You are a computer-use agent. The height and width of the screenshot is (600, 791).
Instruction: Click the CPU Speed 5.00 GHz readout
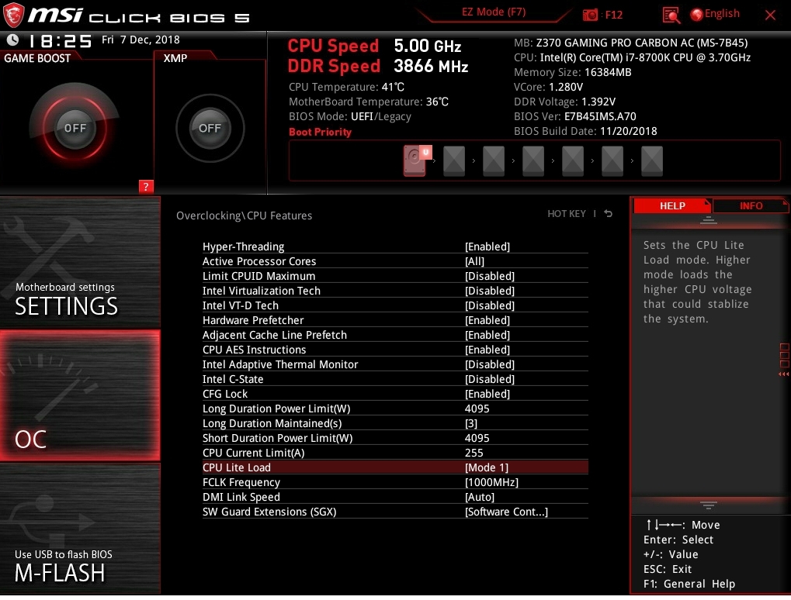click(374, 46)
